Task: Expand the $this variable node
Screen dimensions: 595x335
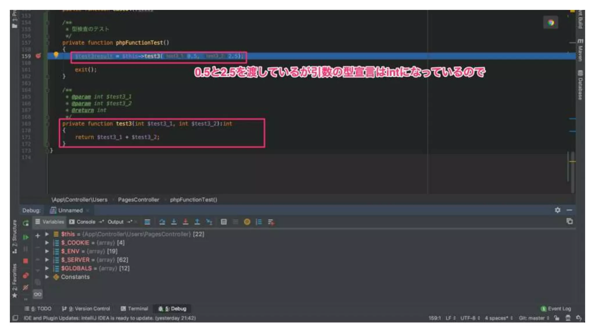Action: pyautogui.click(x=47, y=234)
